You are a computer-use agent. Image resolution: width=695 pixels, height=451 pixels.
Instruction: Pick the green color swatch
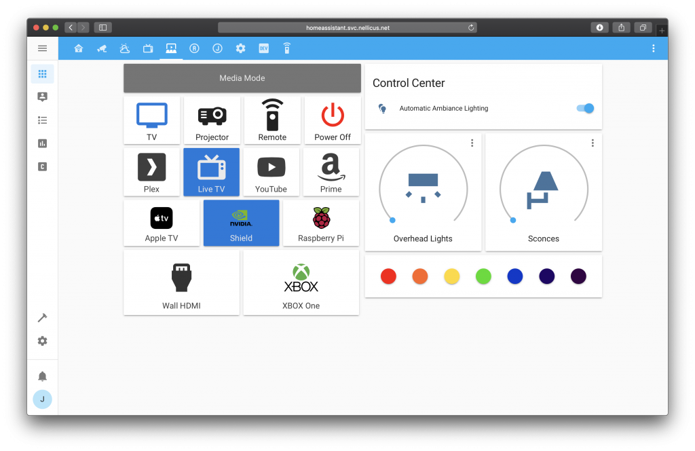tap(483, 276)
